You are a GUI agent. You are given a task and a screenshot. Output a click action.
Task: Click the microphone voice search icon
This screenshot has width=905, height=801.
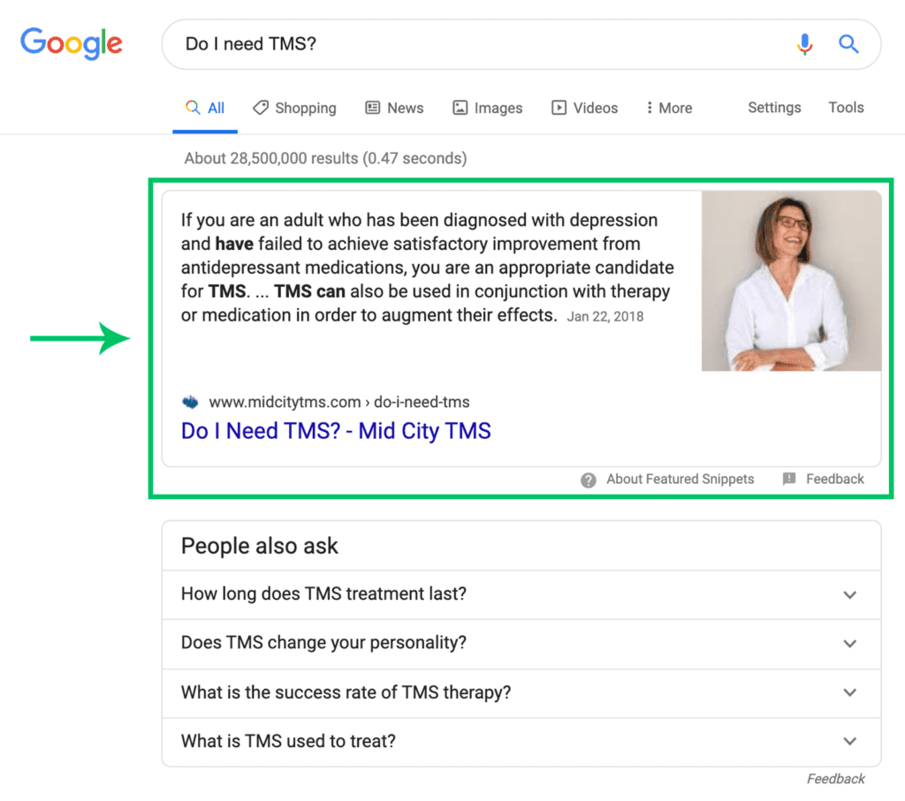(x=804, y=44)
